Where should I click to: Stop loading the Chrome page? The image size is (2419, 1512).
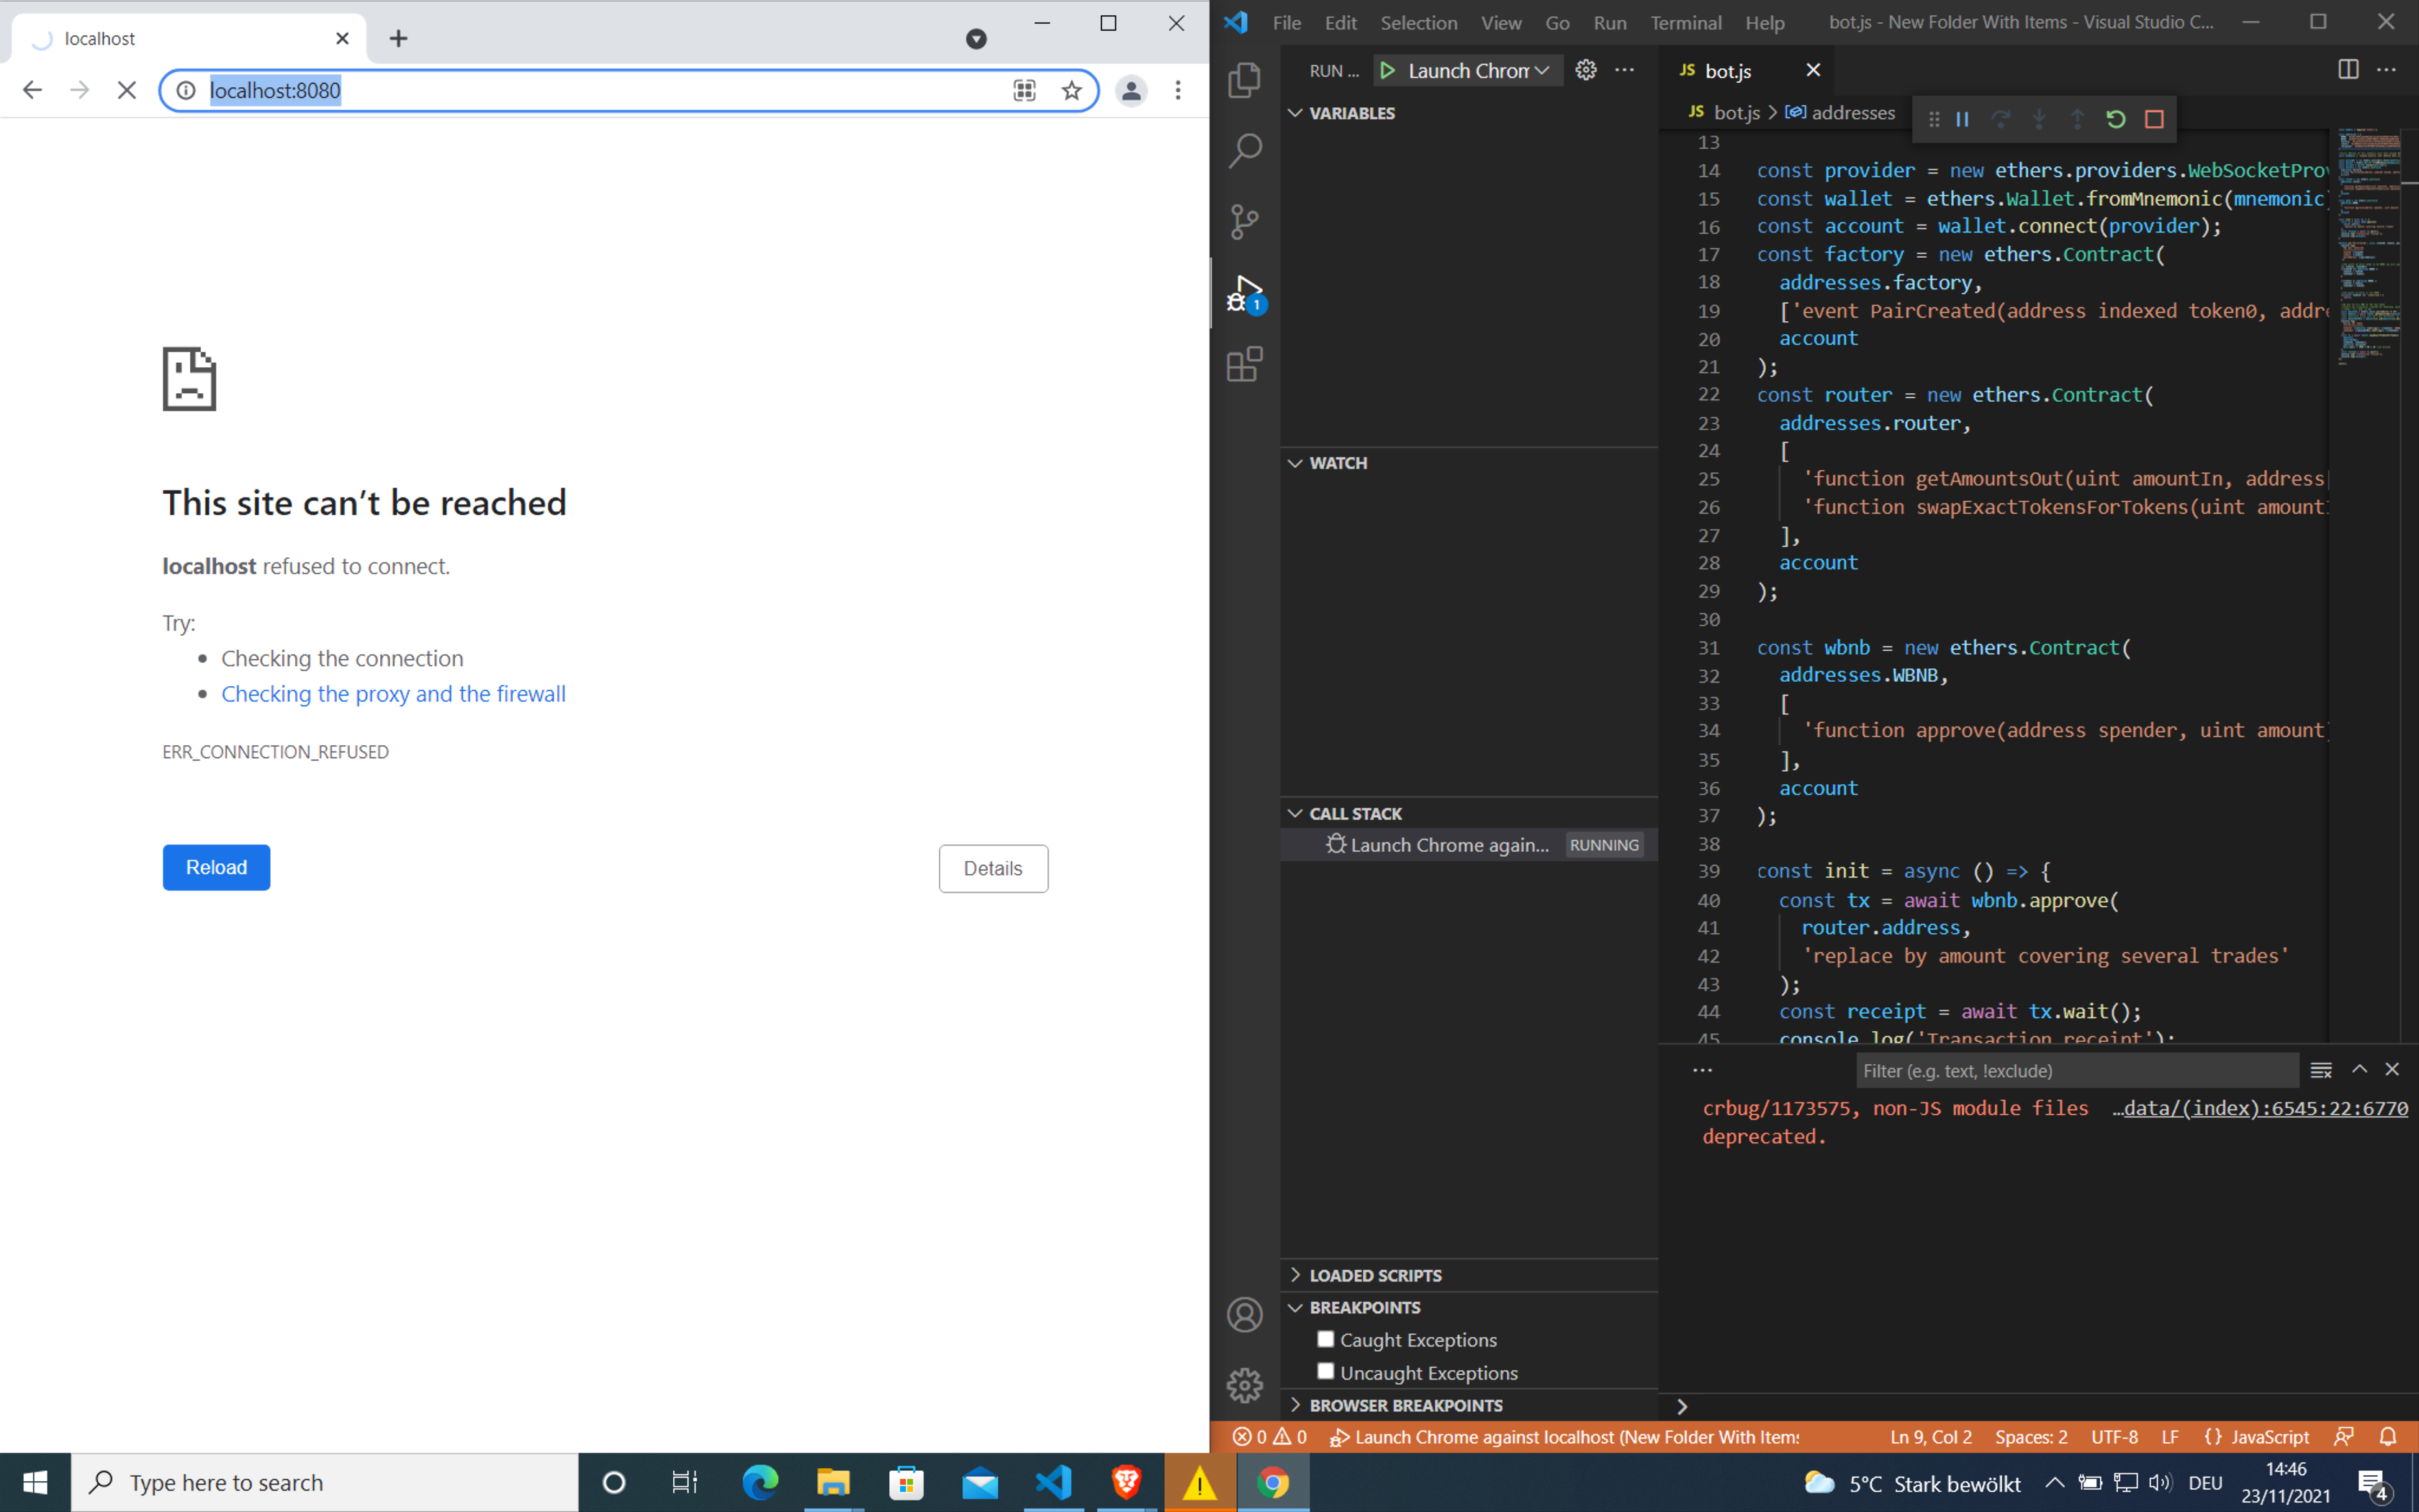coord(126,90)
